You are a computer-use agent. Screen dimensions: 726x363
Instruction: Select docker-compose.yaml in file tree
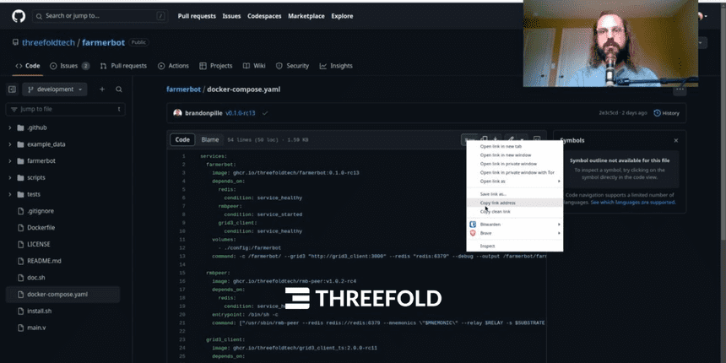[x=62, y=295]
